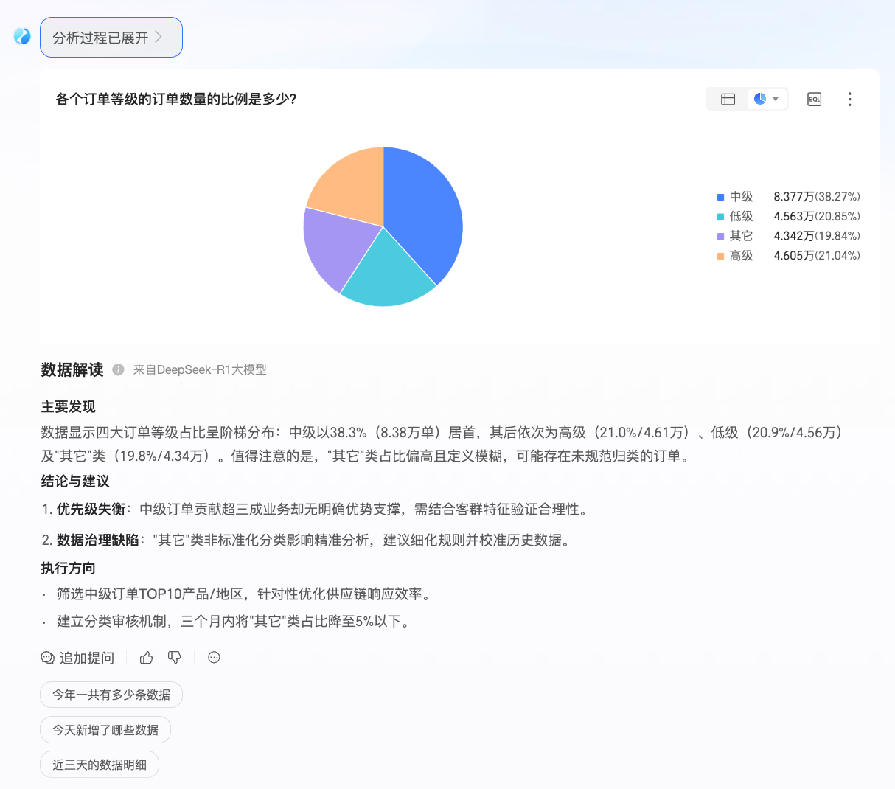This screenshot has height=789, width=895.
Task: Click the thumbs down icon
Action: 175,658
